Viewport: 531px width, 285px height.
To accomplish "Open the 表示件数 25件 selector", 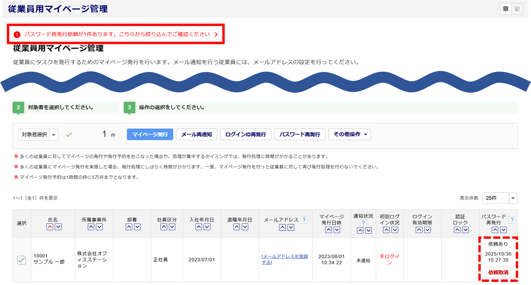I will click(499, 198).
